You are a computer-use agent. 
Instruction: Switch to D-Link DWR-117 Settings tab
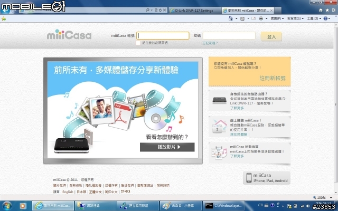point(195,11)
